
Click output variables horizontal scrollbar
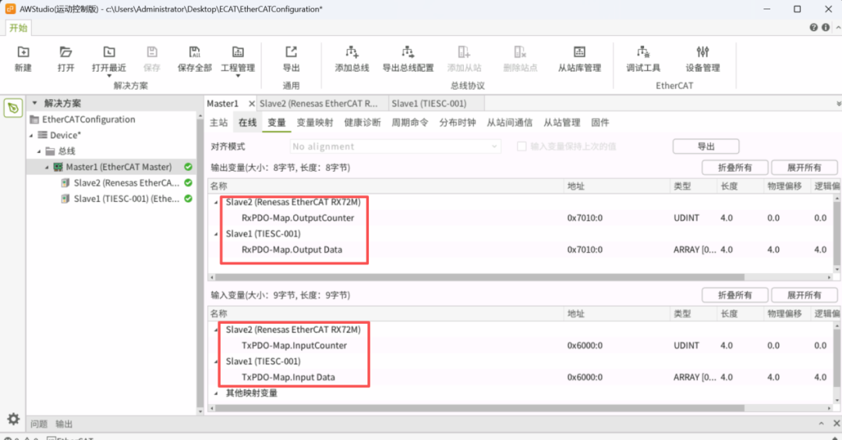[479, 277]
